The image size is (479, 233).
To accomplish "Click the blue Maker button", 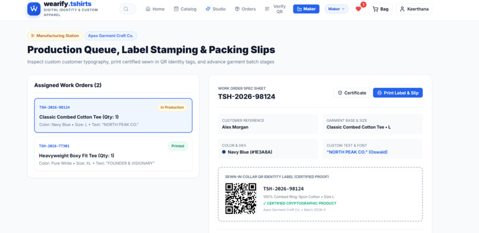I will [x=306, y=9].
